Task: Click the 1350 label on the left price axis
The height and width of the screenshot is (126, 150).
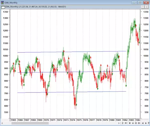Action: 5,12
